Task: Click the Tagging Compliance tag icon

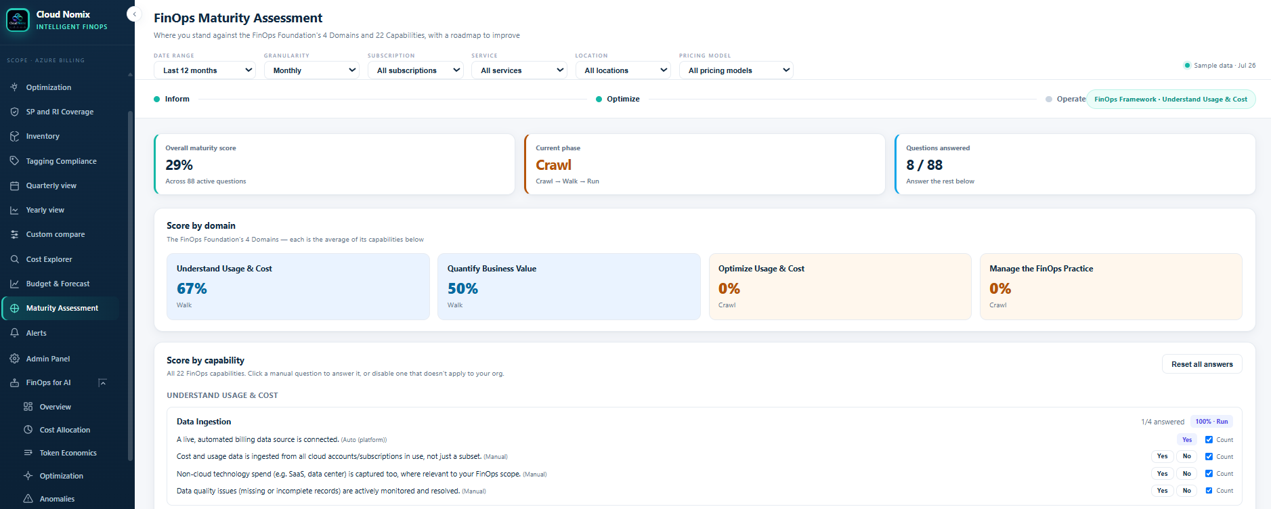Action: coord(14,161)
